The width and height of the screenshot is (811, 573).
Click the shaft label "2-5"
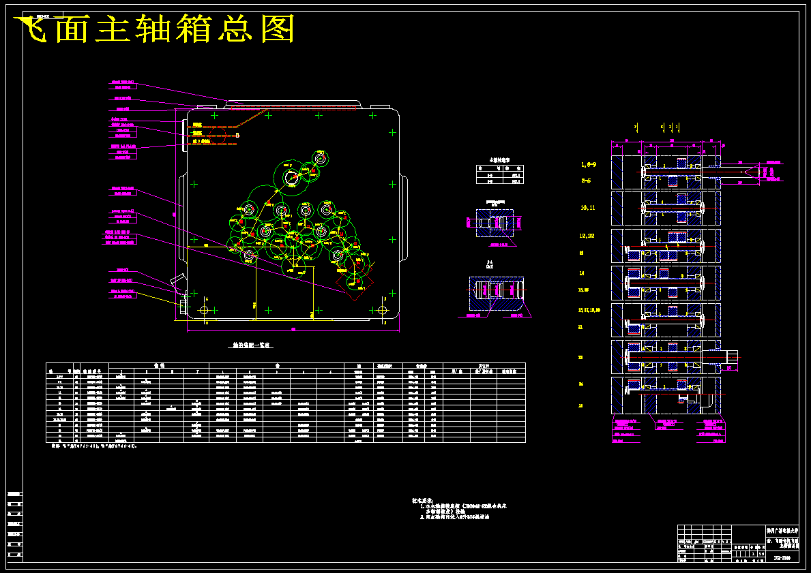click(x=586, y=181)
